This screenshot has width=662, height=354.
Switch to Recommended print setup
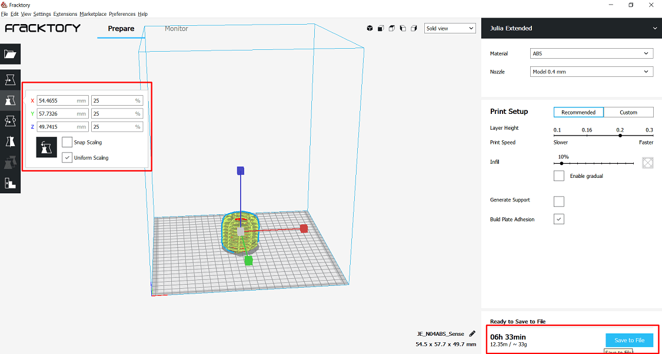(x=578, y=112)
